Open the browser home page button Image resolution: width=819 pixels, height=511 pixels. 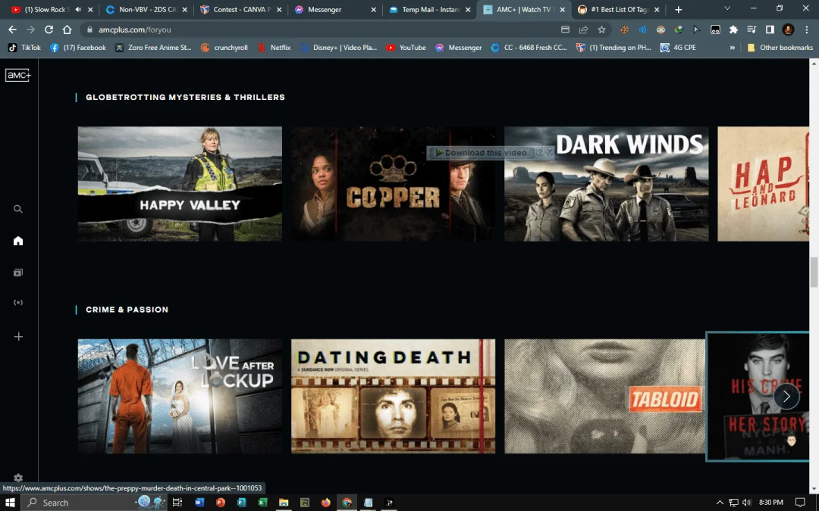click(67, 30)
